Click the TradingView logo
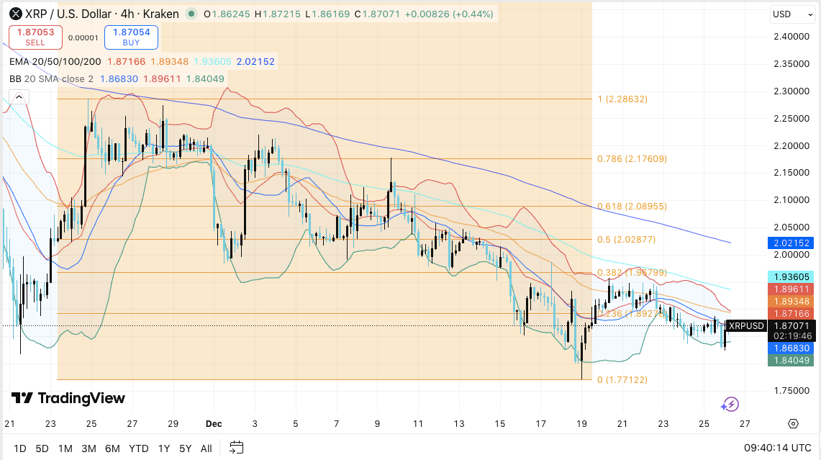 point(68,398)
